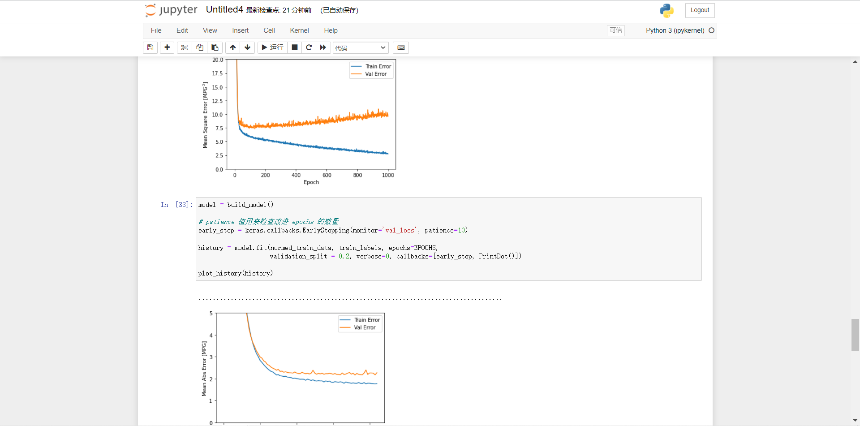Run the cell with 运行 button

272,47
